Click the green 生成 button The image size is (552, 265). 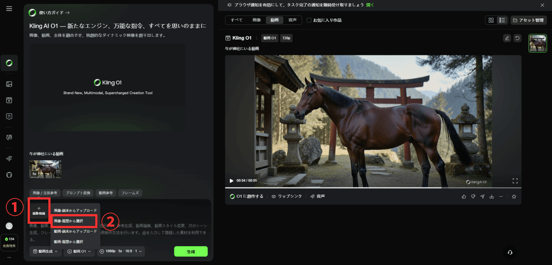click(x=191, y=252)
